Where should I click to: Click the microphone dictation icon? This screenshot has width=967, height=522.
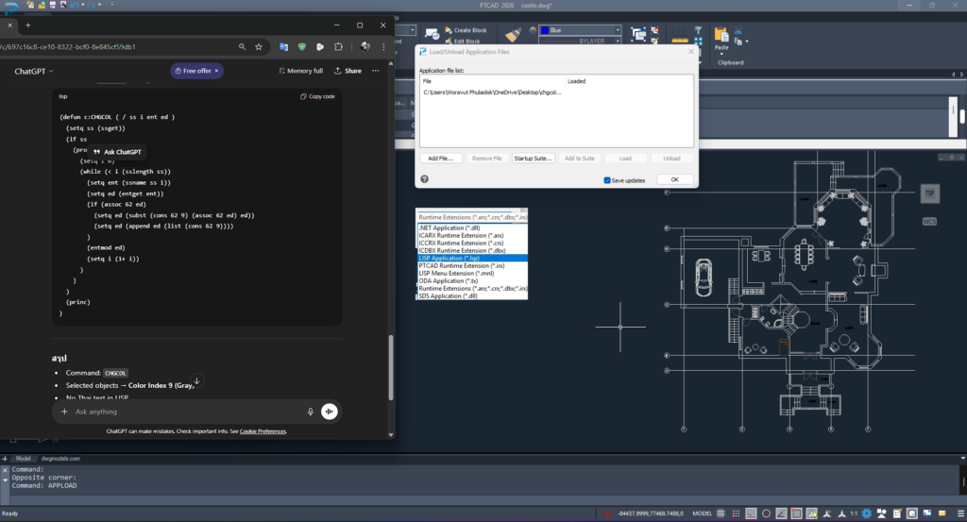[x=310, y=412]
